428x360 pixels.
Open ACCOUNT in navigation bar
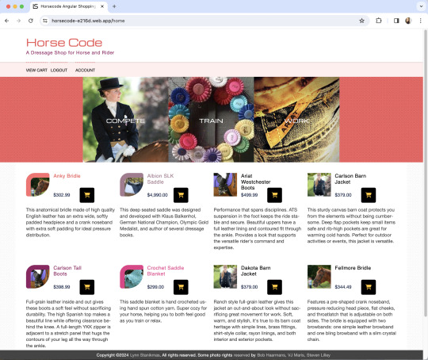coord(85,71)
